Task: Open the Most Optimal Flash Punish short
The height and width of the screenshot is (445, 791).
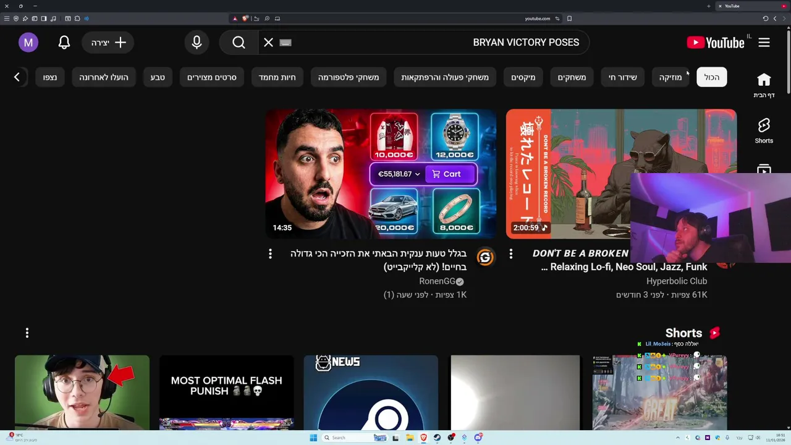Action: [x=227, y=392]
